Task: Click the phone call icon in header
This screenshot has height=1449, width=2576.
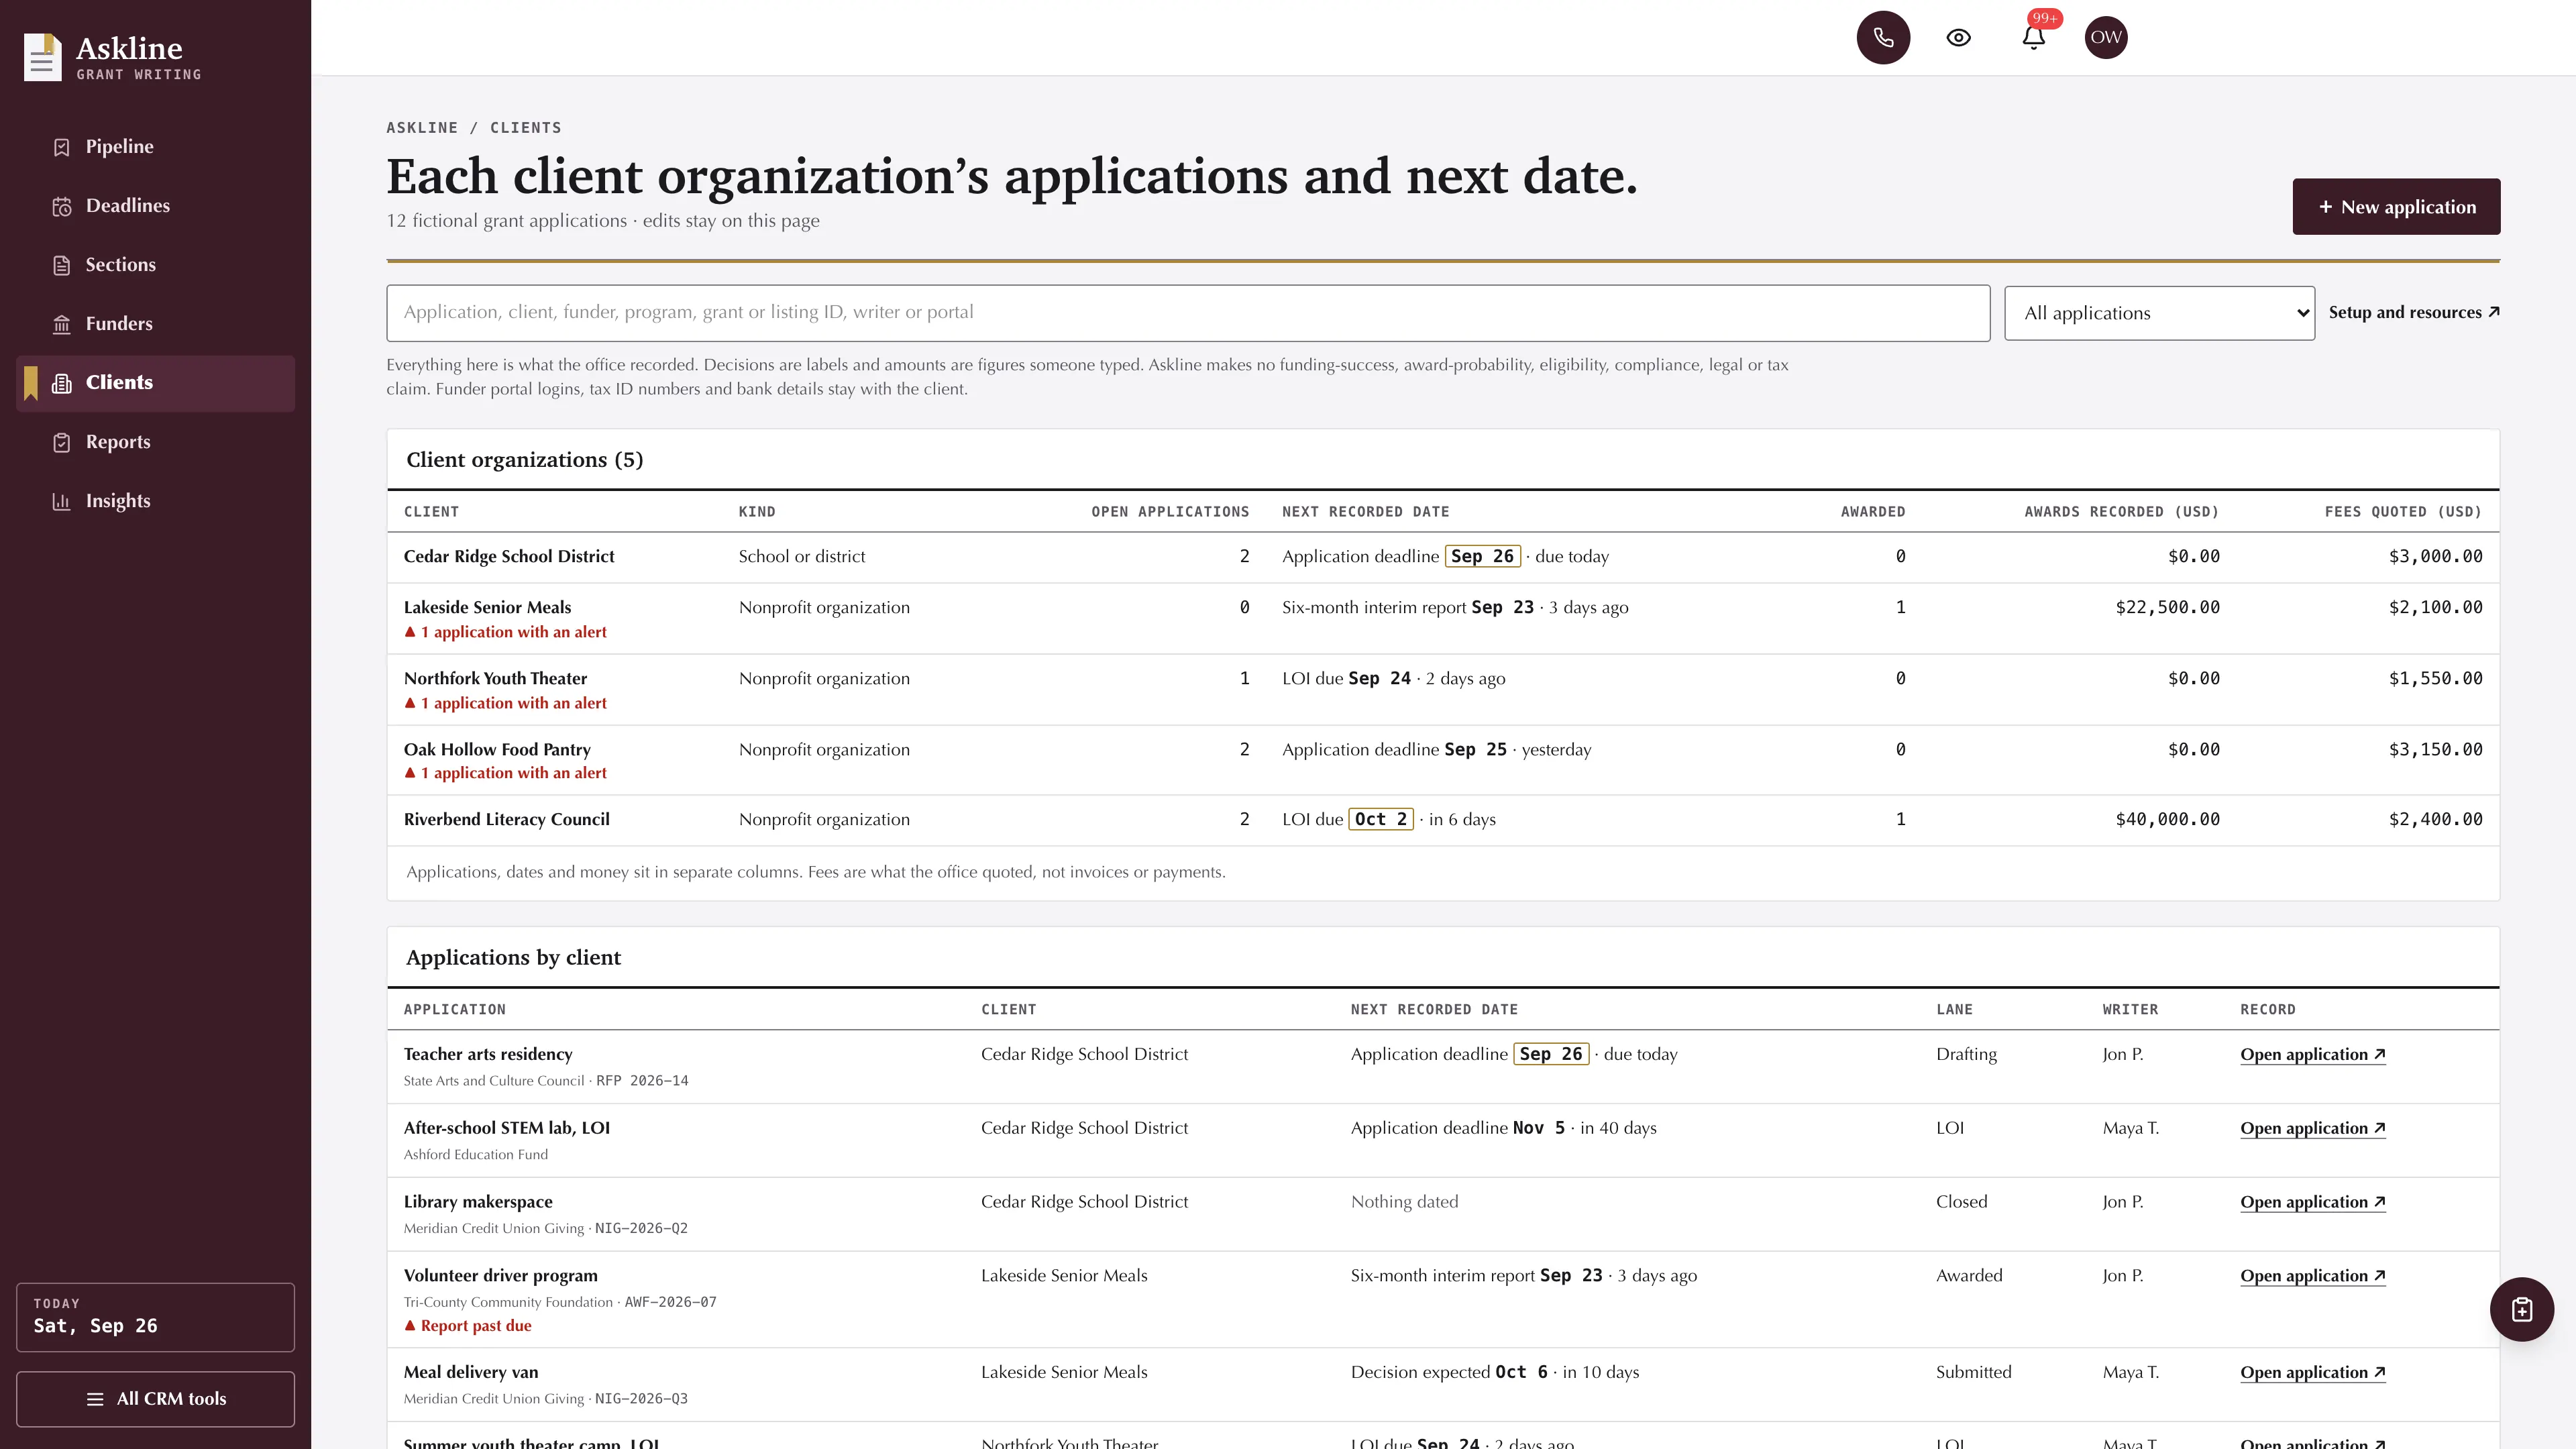Action: tap(1883, 37)
